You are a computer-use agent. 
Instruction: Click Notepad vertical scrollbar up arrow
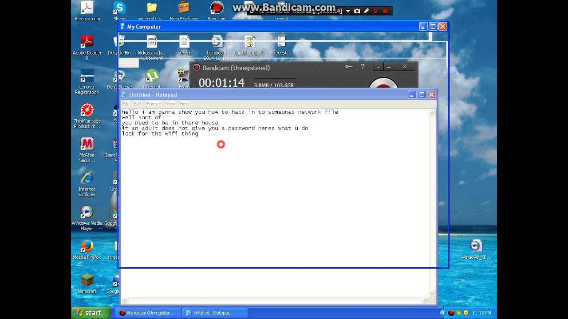[433, 113]
